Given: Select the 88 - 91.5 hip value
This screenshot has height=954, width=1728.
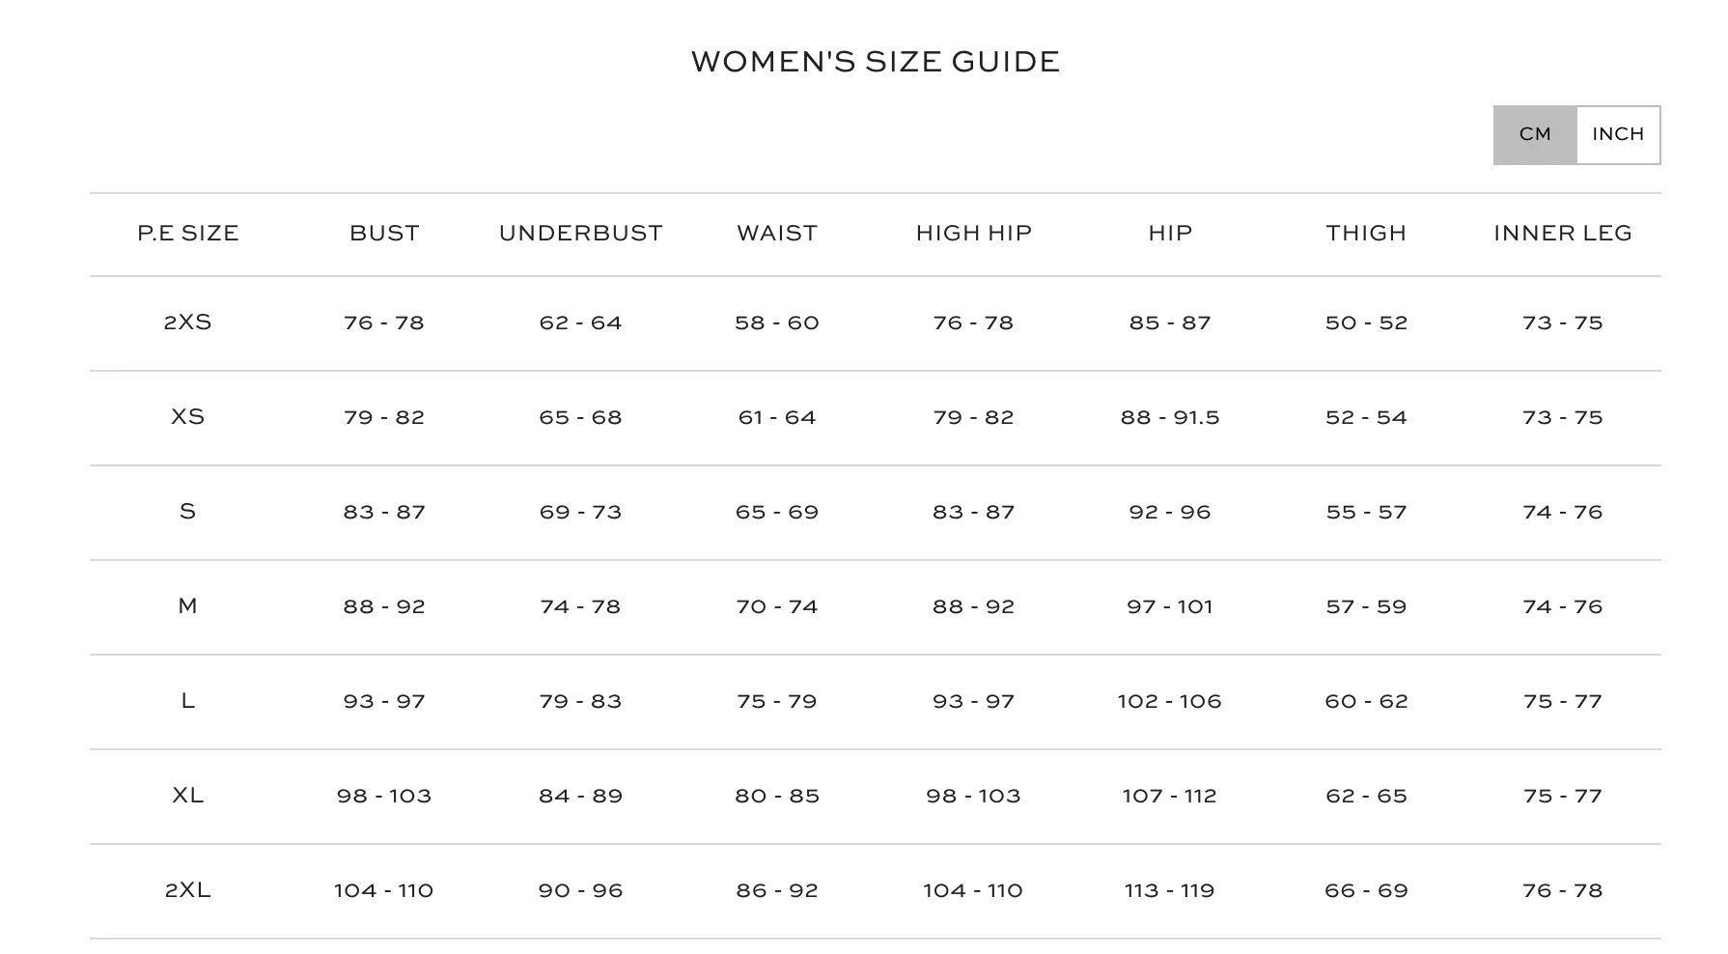Looking at the screenshot, I should coord(1170,418).
